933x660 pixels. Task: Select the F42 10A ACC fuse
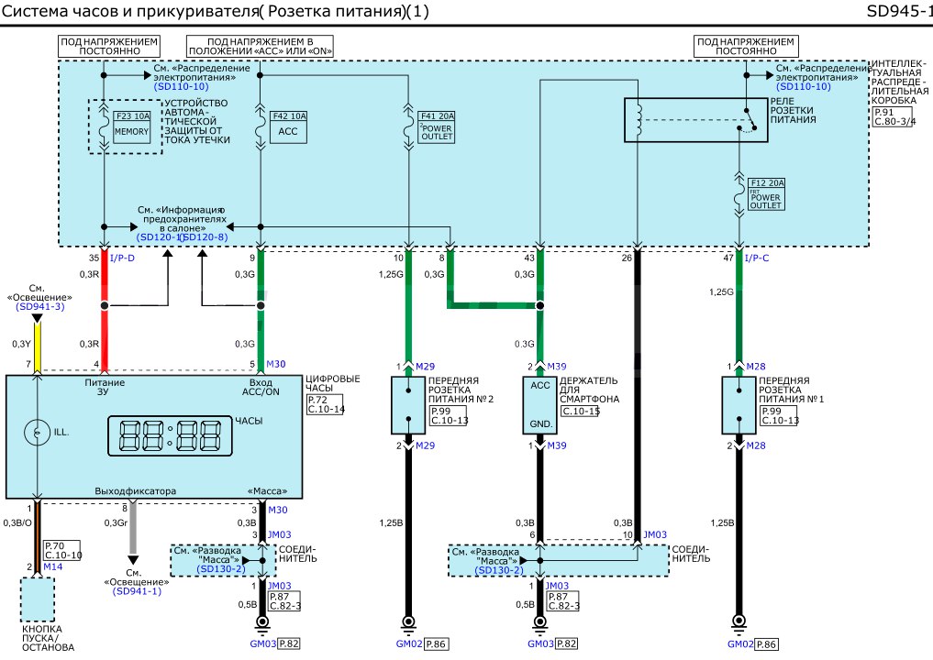coord(288,126)
